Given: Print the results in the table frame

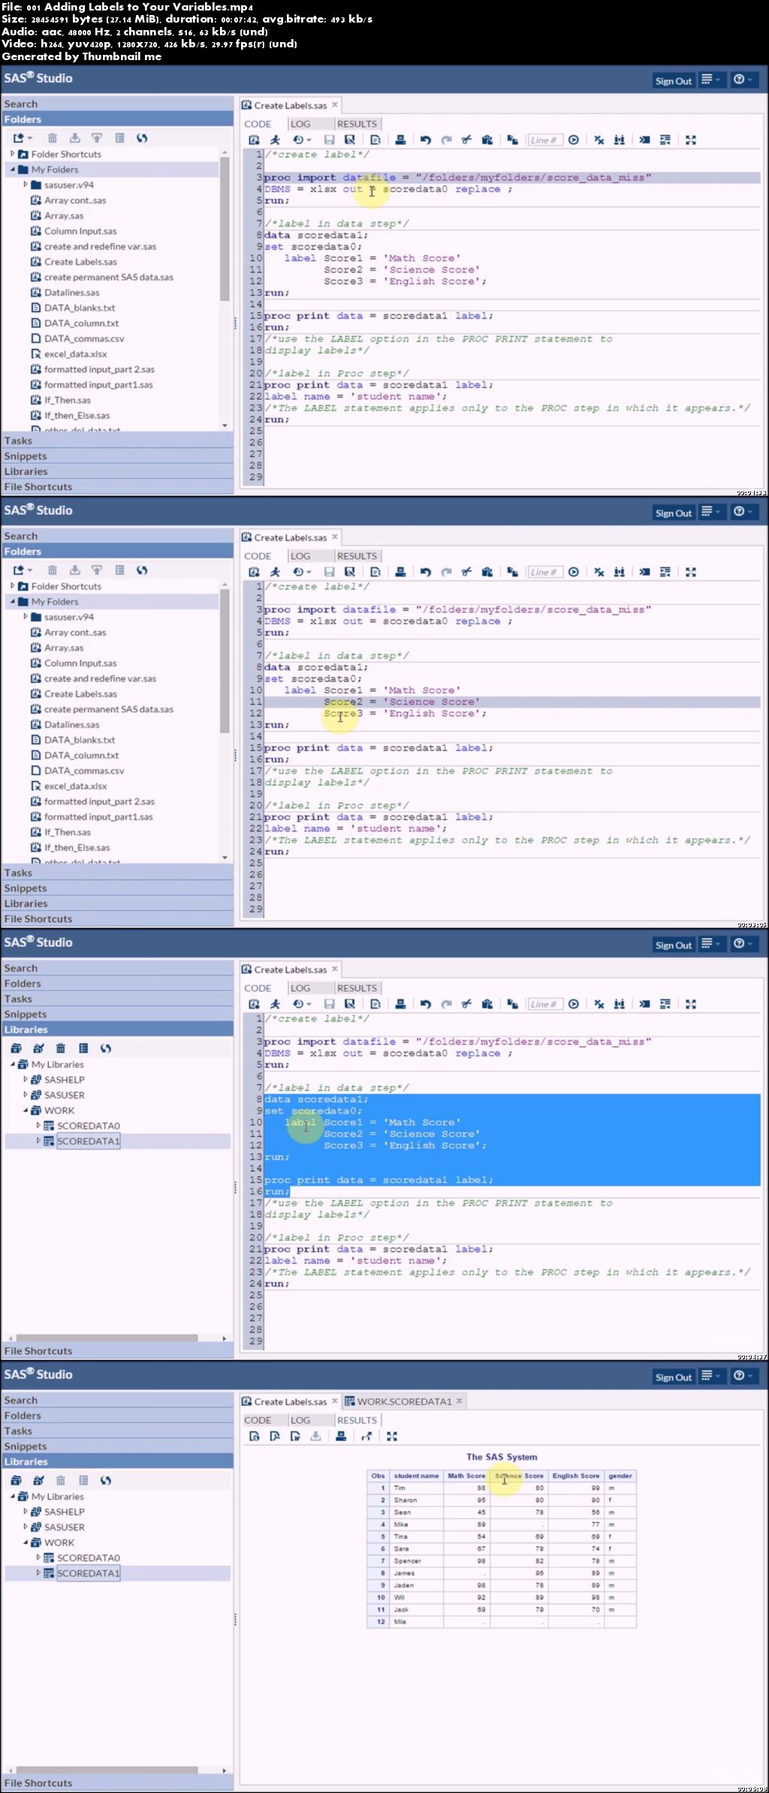Looking at the screenshot, I should click(341, 1436).
